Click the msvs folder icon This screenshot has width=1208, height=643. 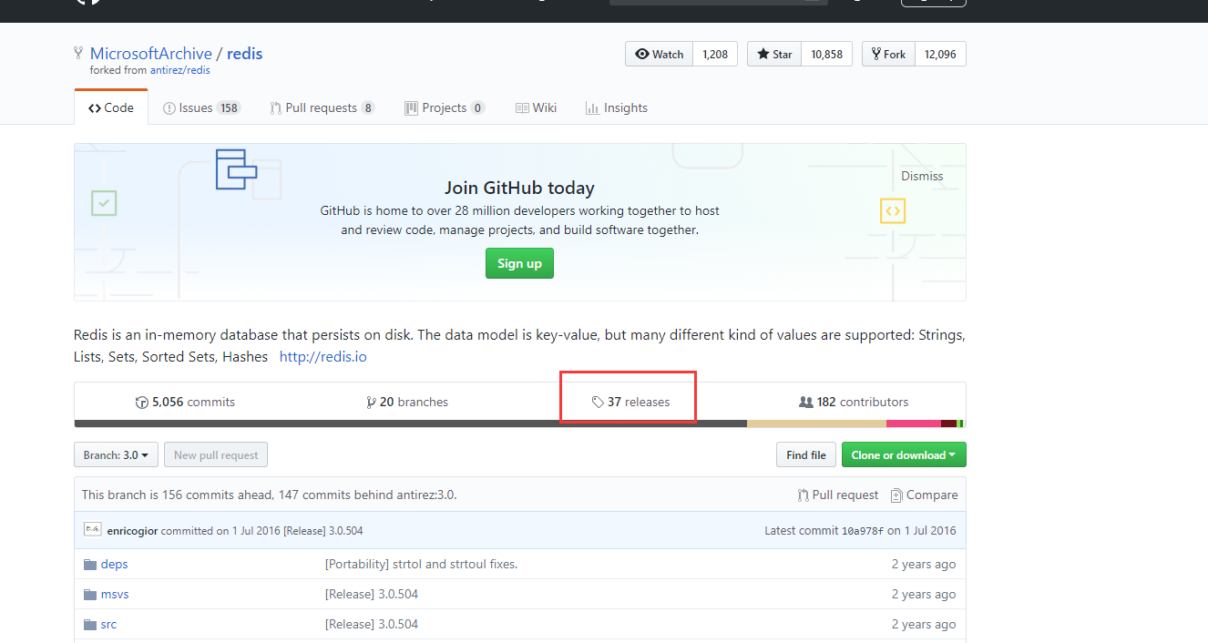point(90,594)
